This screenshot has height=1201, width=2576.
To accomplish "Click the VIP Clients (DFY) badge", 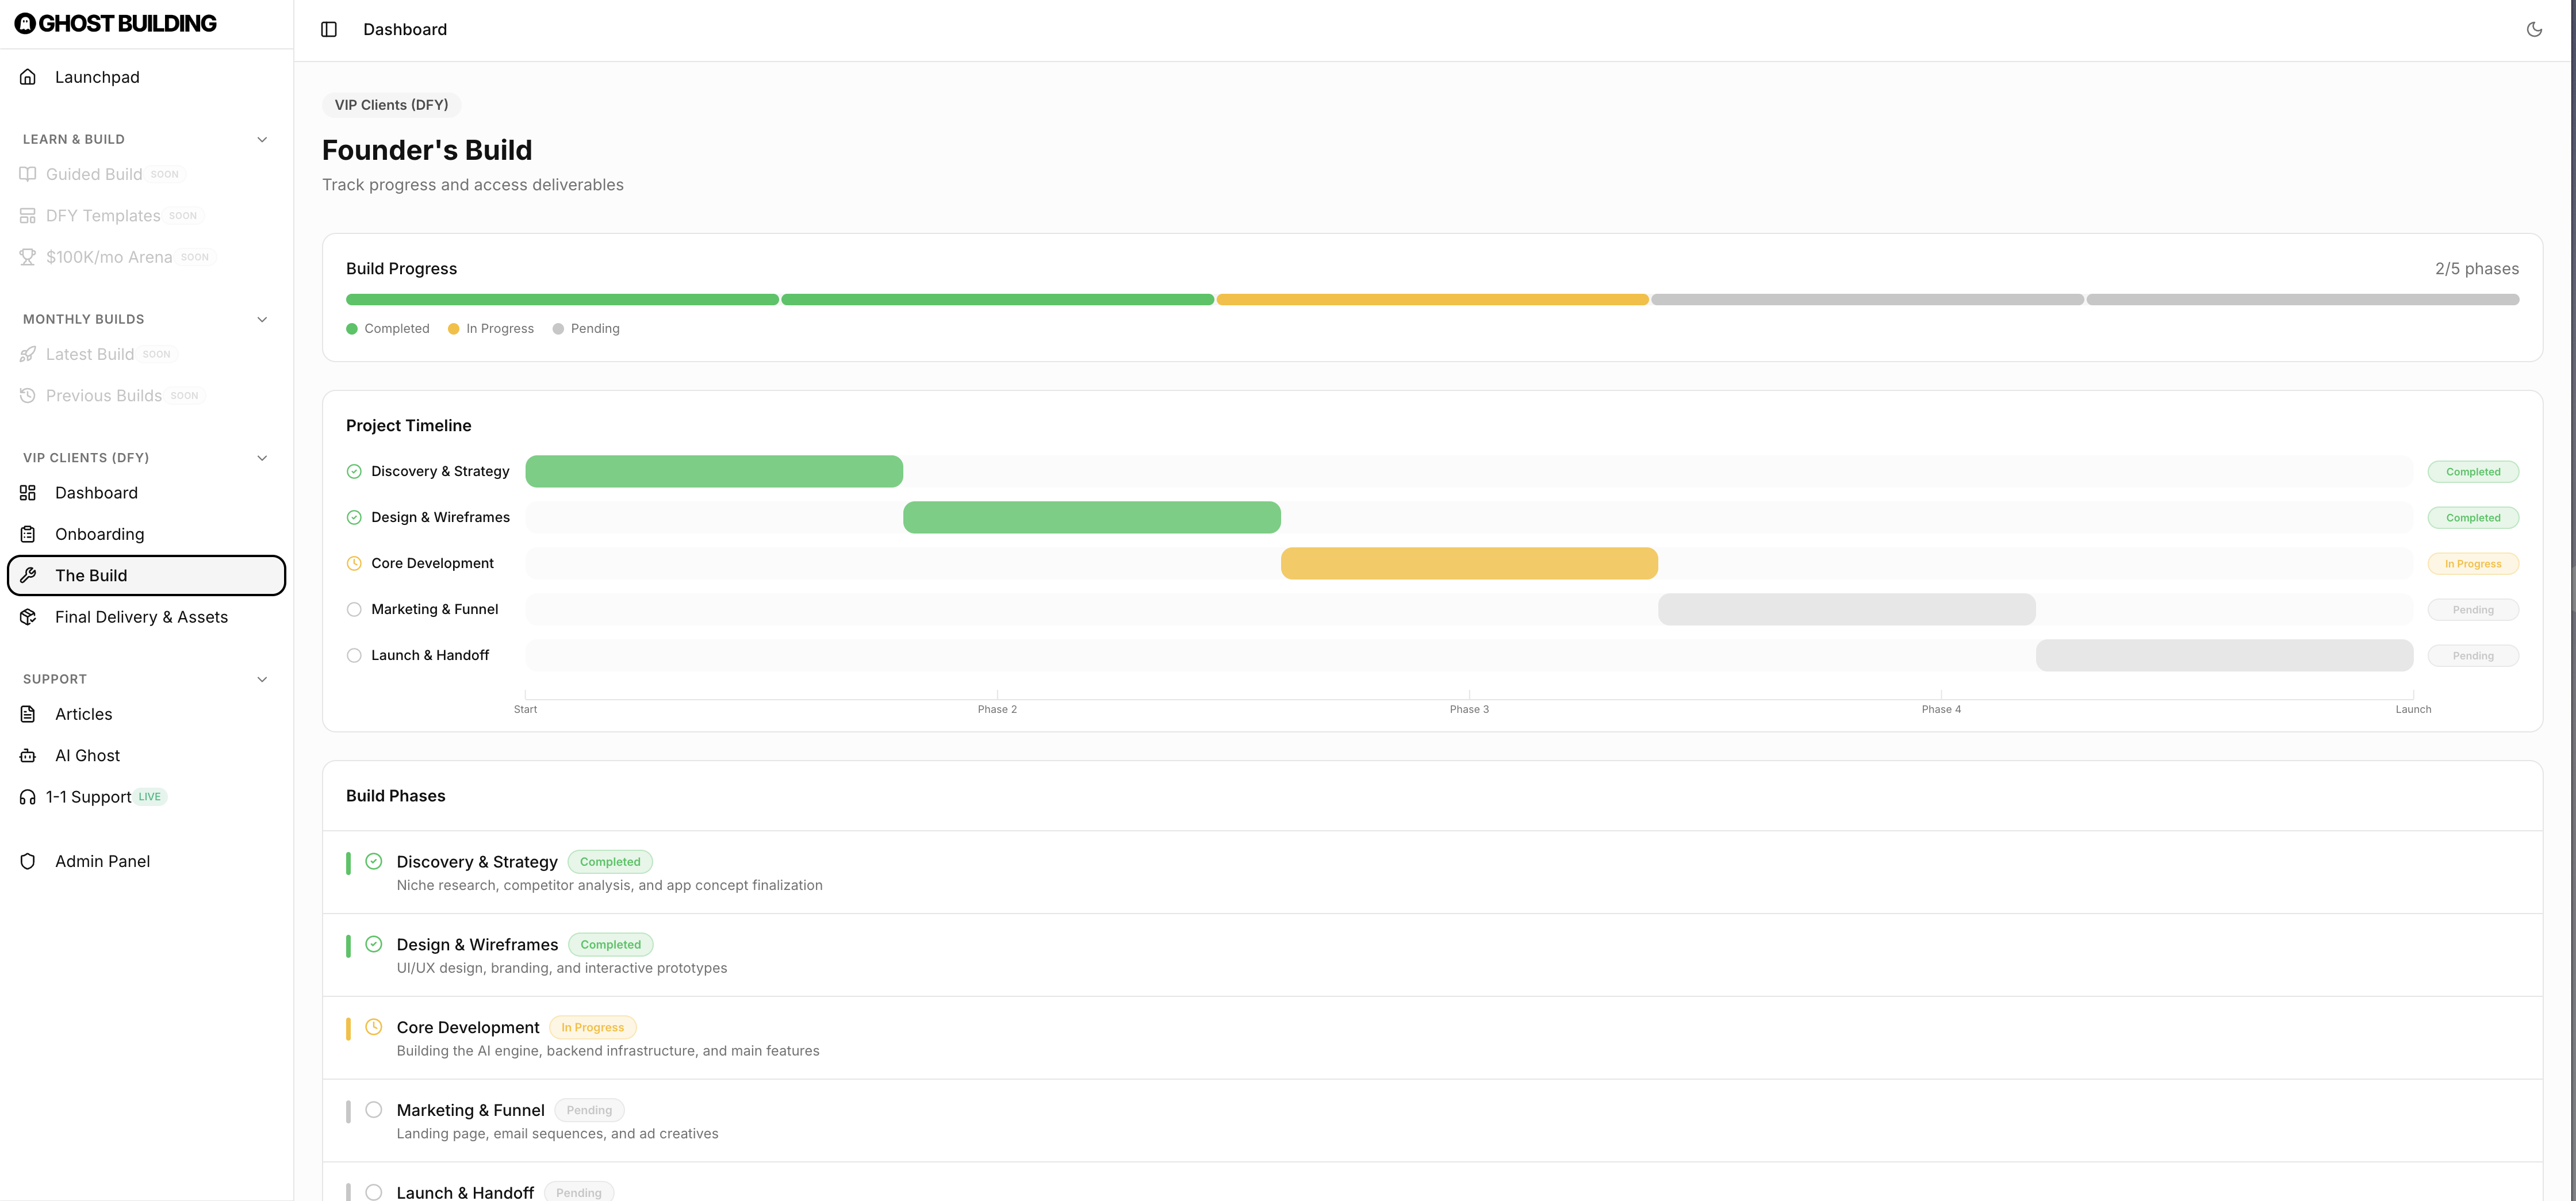I will [x=391, y=105].
